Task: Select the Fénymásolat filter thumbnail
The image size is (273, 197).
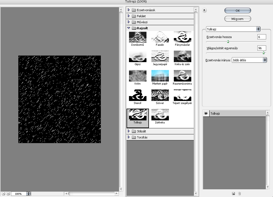Action: [183, 37]
